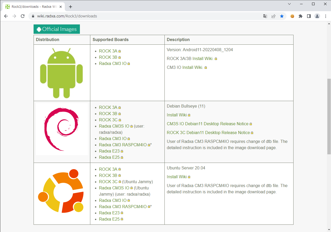This screenshot has height=232, width=331.
Task: Open Radxa E25 link in Debian row
Action: 109,157
